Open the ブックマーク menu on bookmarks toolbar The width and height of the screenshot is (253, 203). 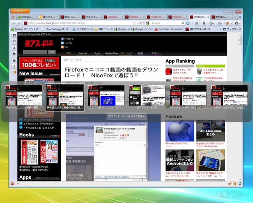tap(232, 30)
